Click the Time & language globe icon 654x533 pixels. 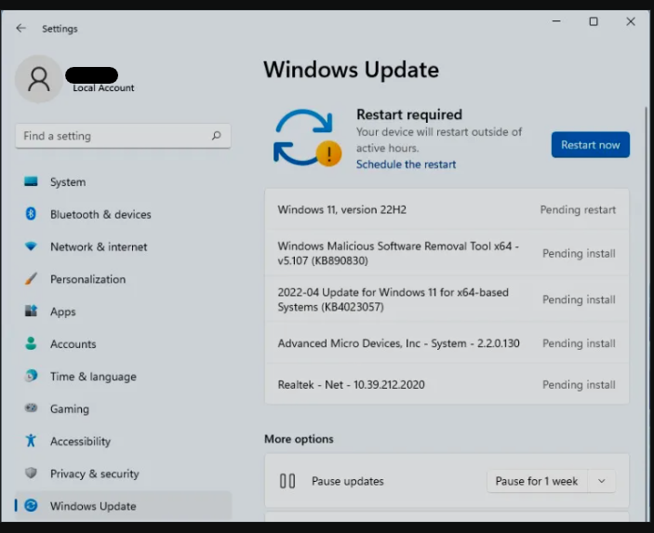click(x=31, y=376)
